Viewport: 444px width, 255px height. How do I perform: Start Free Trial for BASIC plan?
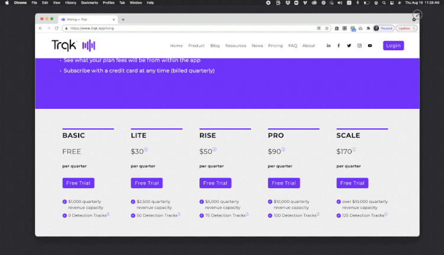(x=78, y=183)
